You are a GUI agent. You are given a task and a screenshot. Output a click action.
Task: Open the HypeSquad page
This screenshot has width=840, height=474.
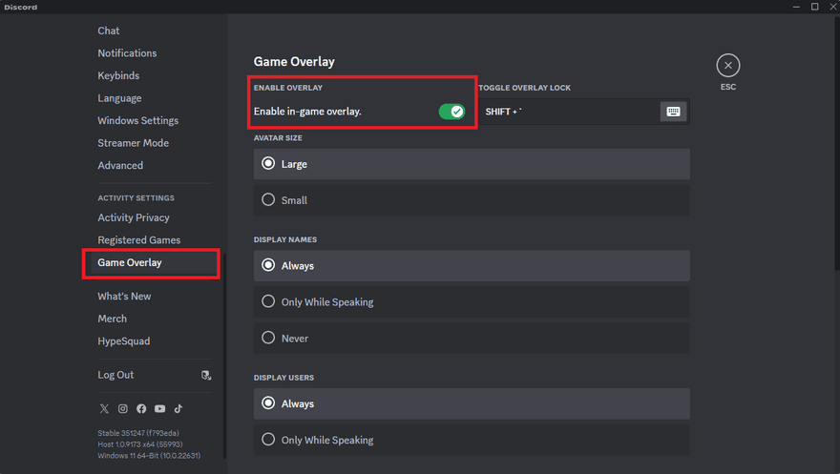pyautogui.click(x=123, y=340)
